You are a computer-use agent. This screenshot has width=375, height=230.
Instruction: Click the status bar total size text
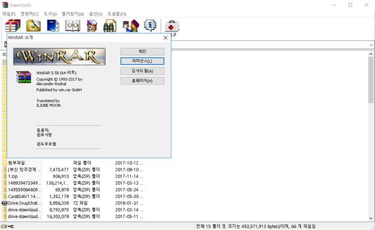pyautogui.click(x=255, y=226)
